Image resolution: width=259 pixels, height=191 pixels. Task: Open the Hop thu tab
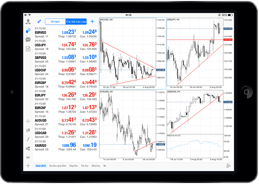tap(73, 166)
